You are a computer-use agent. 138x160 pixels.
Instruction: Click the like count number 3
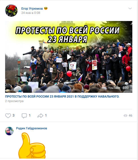13,115
